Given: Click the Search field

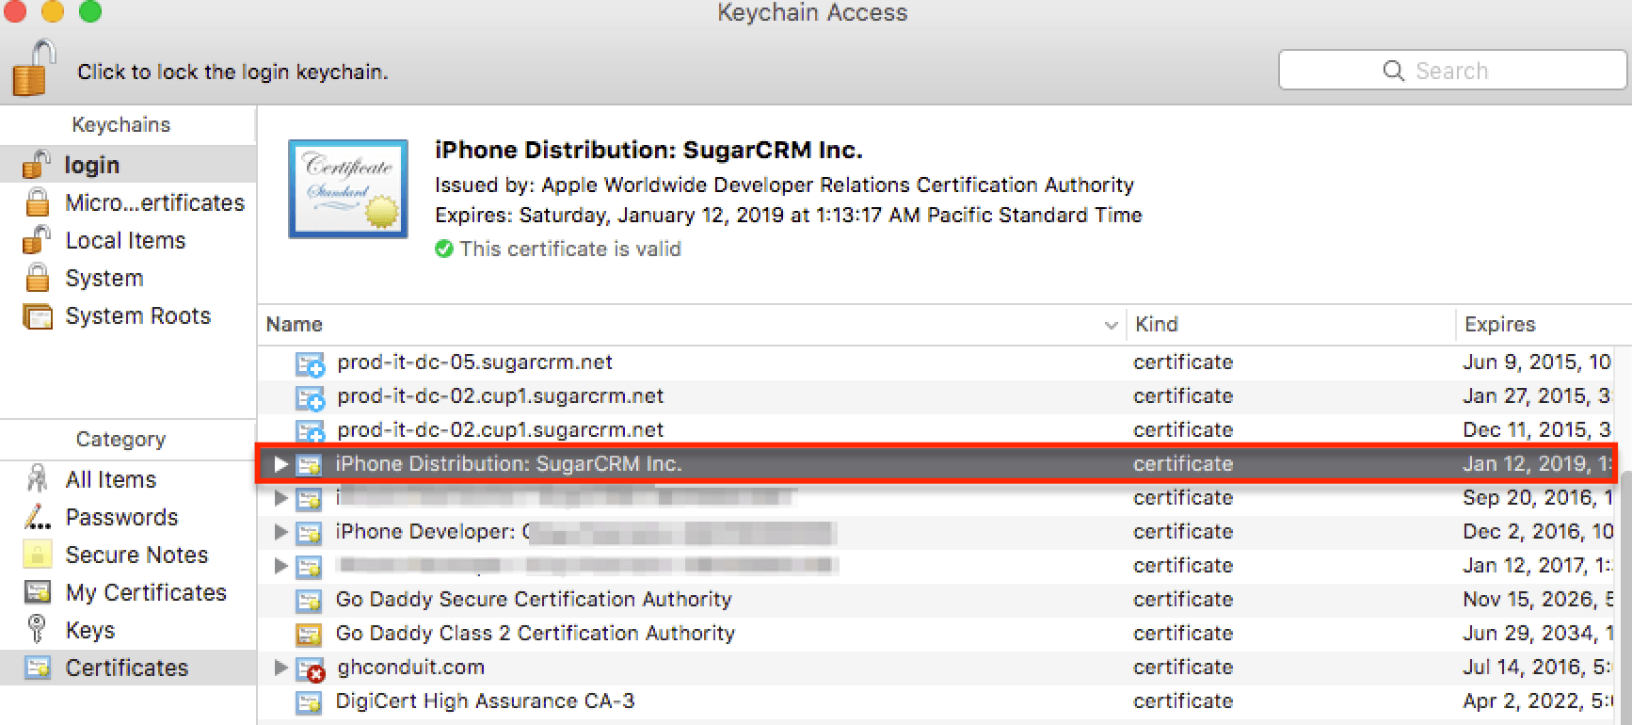Looking at the screenshot, I should [1452, 71].
